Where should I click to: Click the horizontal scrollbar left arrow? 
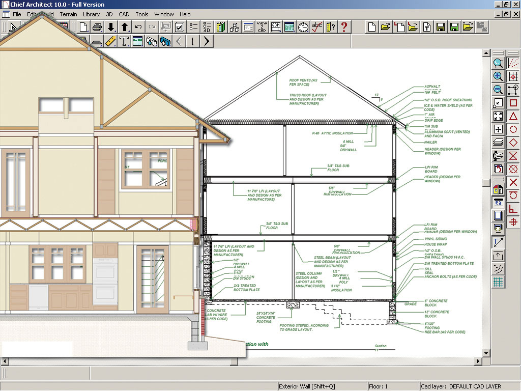pos(4,361)
